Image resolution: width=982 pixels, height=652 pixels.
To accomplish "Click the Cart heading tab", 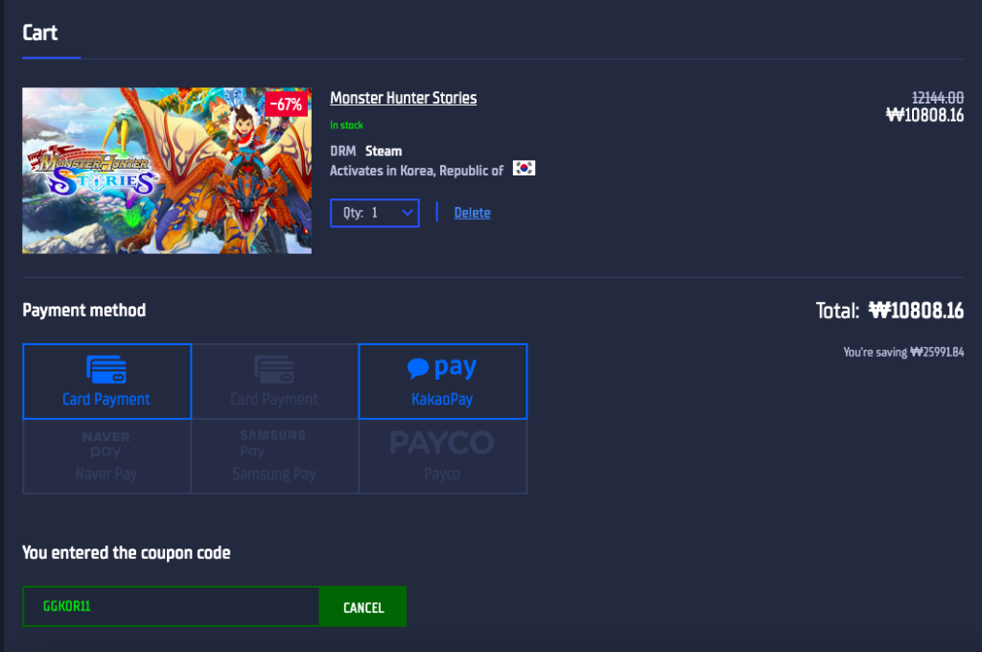I will tap(40, 33).
